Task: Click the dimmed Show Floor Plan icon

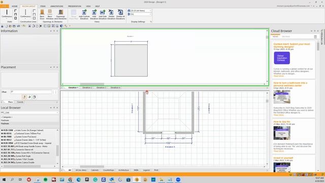Action: tap(74, 14)
